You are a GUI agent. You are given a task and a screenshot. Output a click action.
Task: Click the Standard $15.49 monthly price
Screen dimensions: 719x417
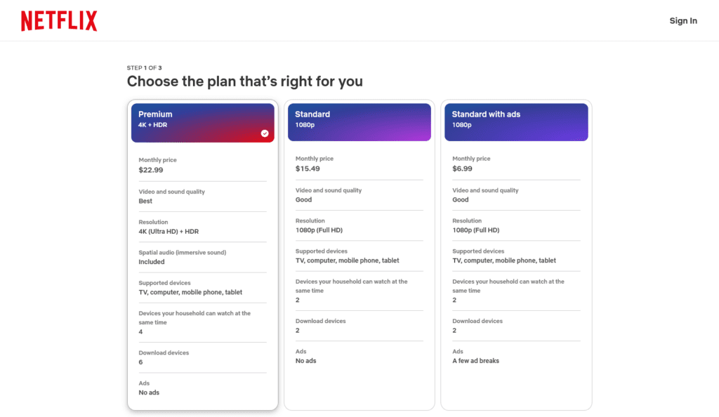[308, 168]
